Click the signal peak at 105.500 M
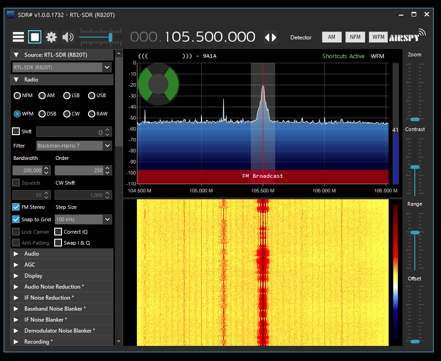The image size is (441, 361). point(263,87)
